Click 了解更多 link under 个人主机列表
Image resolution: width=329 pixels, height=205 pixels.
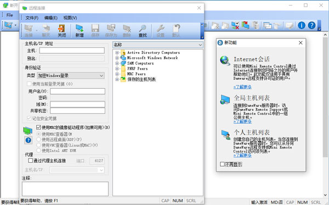[x=242, y=155]
